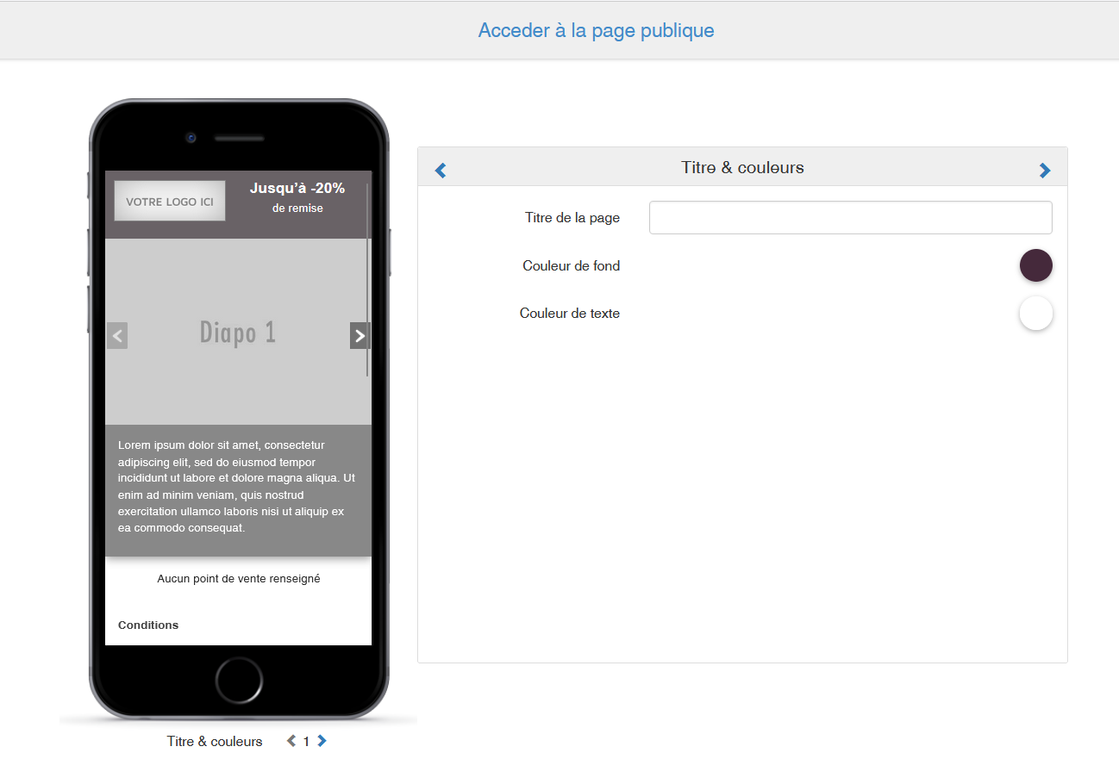The height and width of the screenshot is (784, 1119).
Task: Select the Jusqu'à -20% heading in preview
Action: coord(297,188)
